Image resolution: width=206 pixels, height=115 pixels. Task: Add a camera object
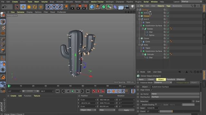click(x=126, y=7)
